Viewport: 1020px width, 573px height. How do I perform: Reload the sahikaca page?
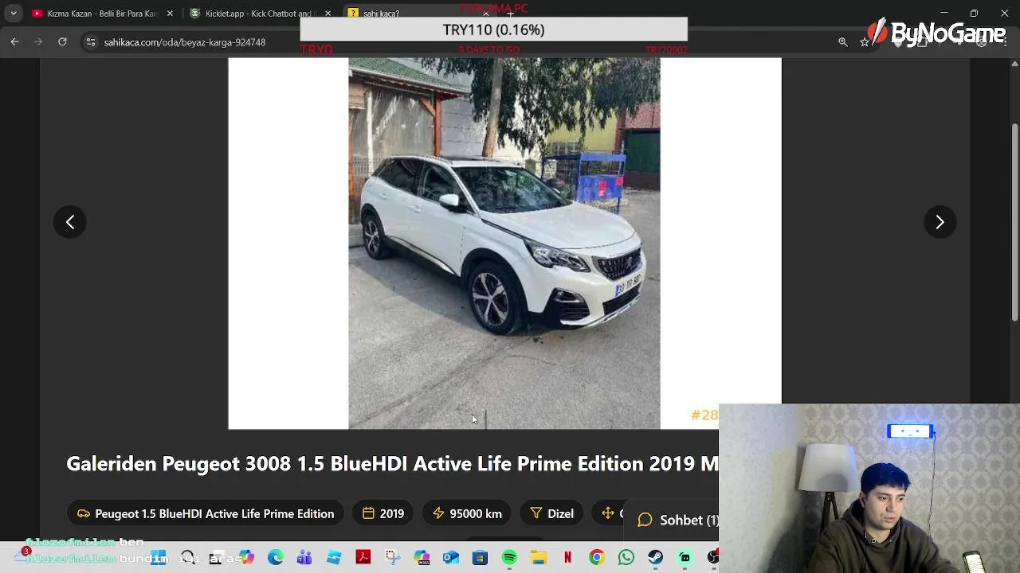62,41
